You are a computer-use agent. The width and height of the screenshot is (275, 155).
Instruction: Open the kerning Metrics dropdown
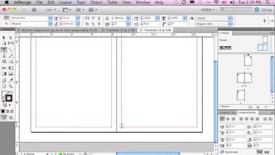click(128, 18)
